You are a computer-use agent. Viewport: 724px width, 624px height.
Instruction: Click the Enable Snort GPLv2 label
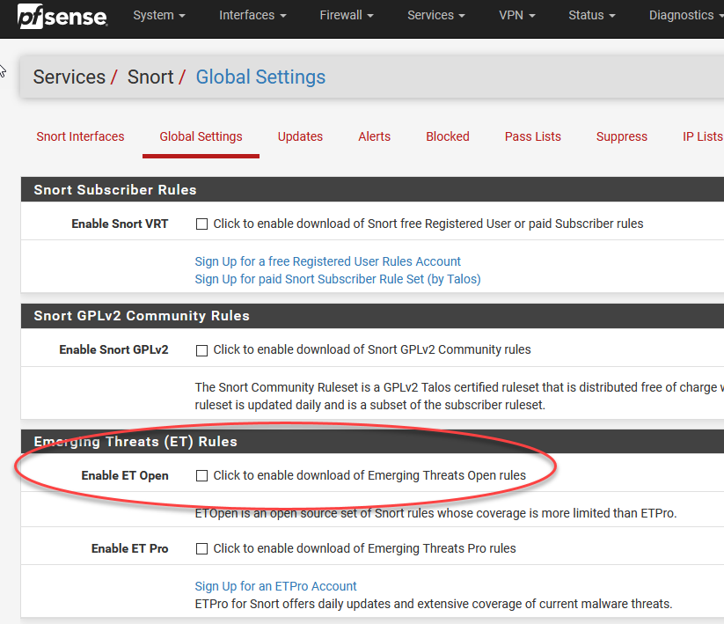[113, 349]
